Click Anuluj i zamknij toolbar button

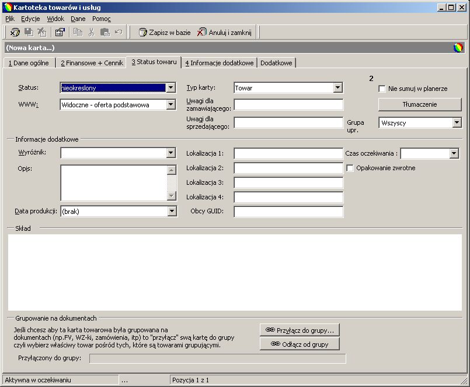224,32
